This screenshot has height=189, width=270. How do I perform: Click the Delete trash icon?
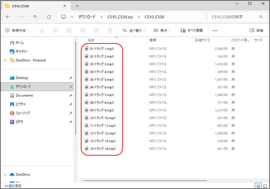(x=110, y=31)
